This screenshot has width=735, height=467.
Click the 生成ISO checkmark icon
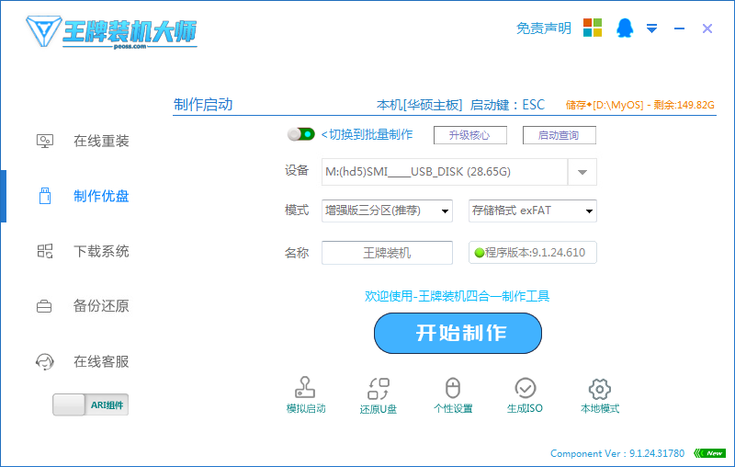tap(525, 388)
